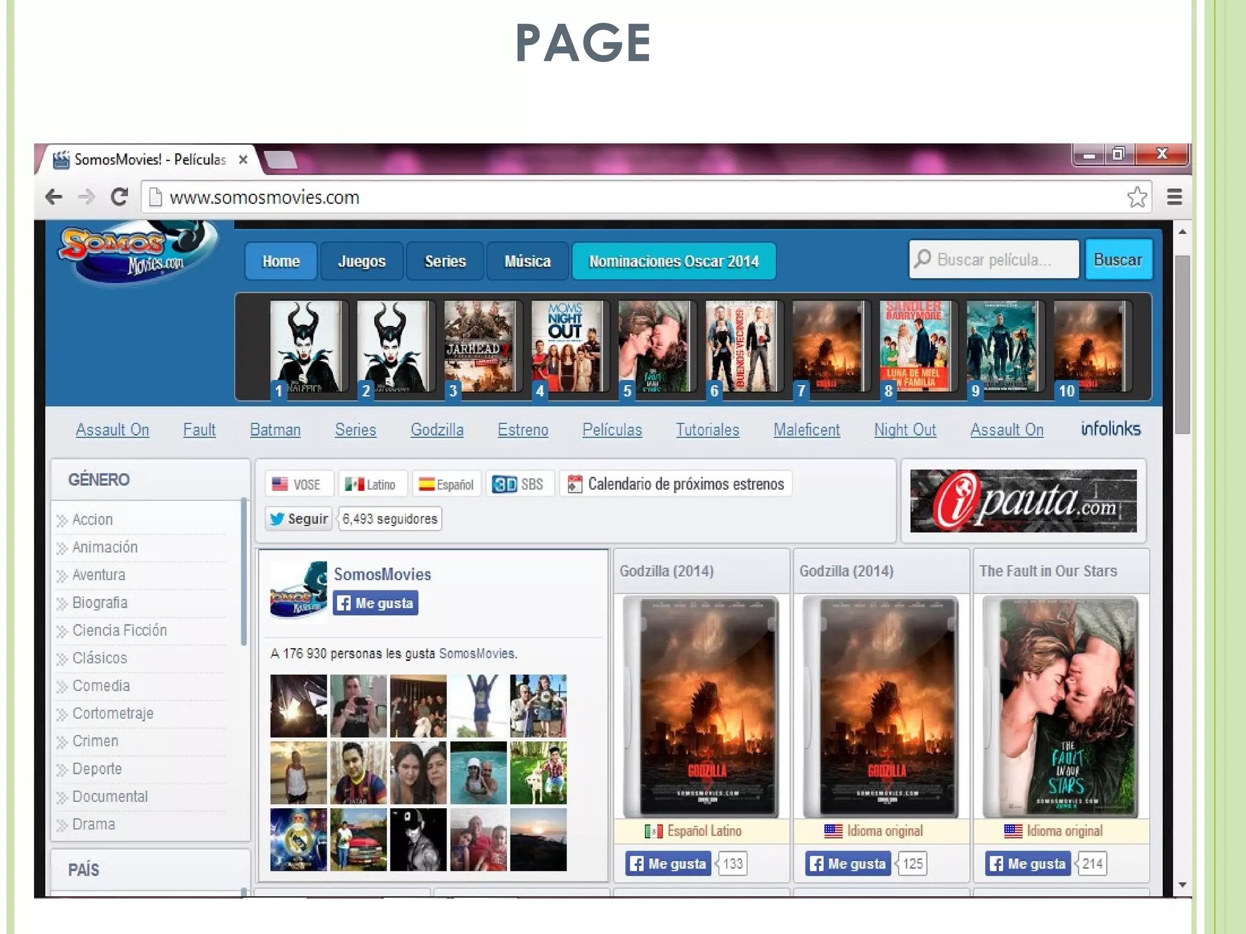Viewport: 1246px width, 934px height.
Task: Open Jarhead 2 poster numbered 3
Action: 479,347
